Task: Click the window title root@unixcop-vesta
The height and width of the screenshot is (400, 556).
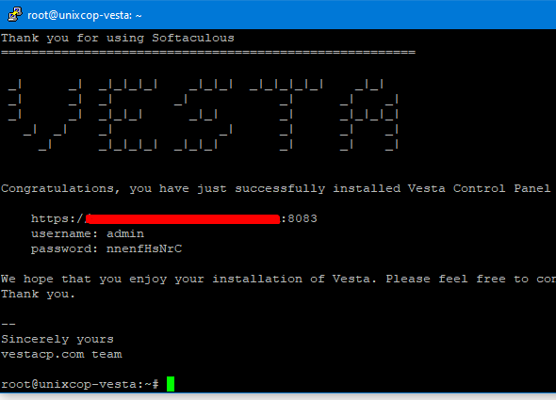Action: pos(85,15)
